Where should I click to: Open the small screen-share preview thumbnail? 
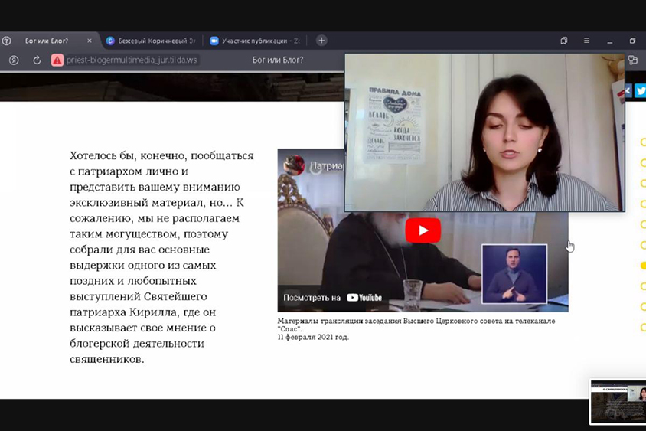tap(618, 402)
